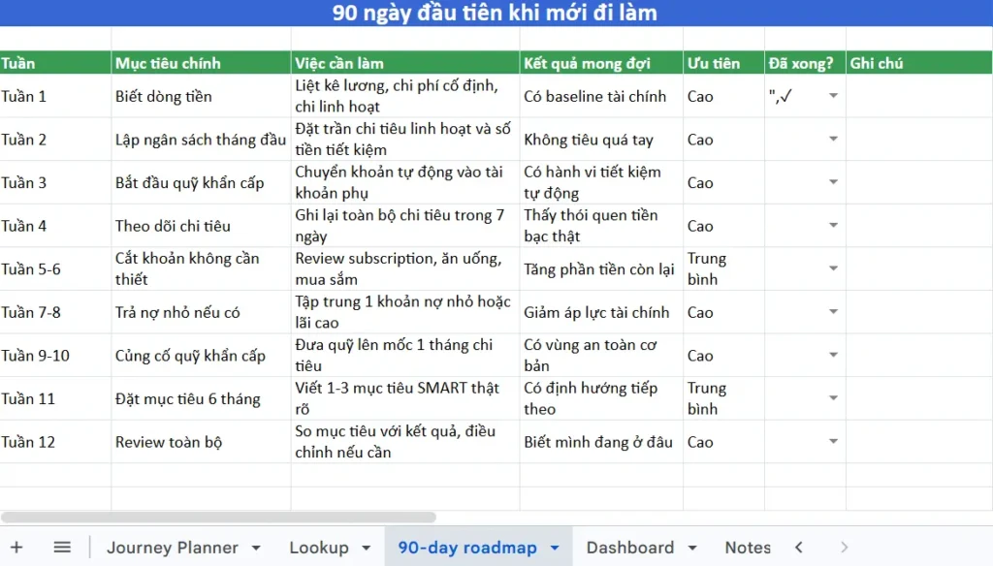
Task: Open the all-sheets list via the hamburger icon
Action: (61, 548)
